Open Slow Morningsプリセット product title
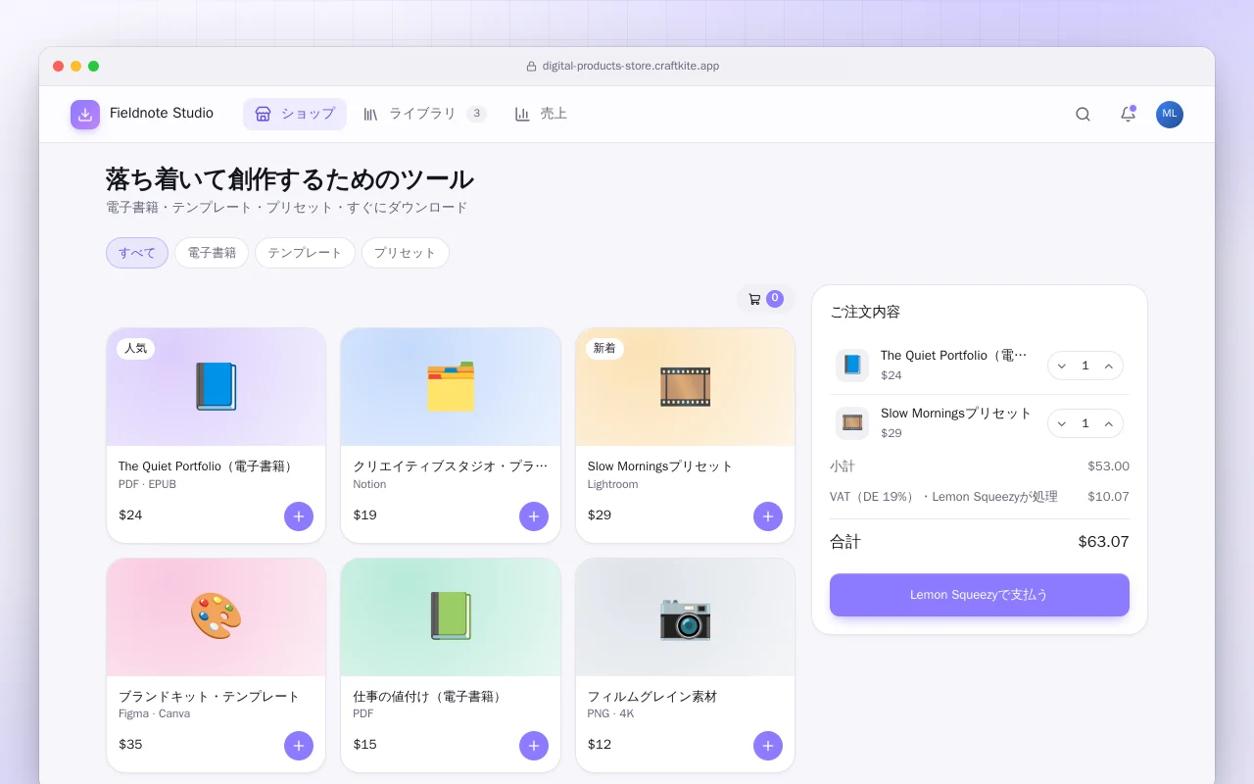Viewport: 1254px width, 784px height. [x=660, y=466]
